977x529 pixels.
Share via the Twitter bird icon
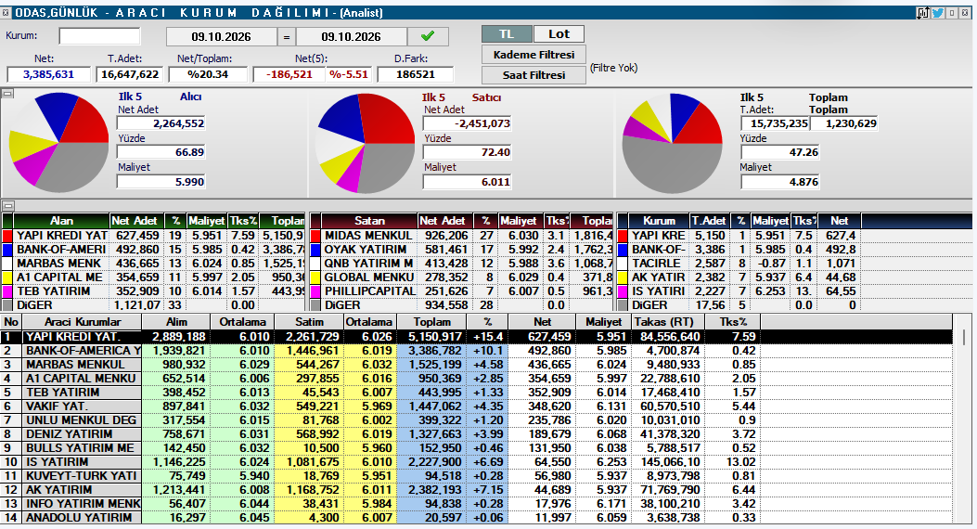point(938,12)
